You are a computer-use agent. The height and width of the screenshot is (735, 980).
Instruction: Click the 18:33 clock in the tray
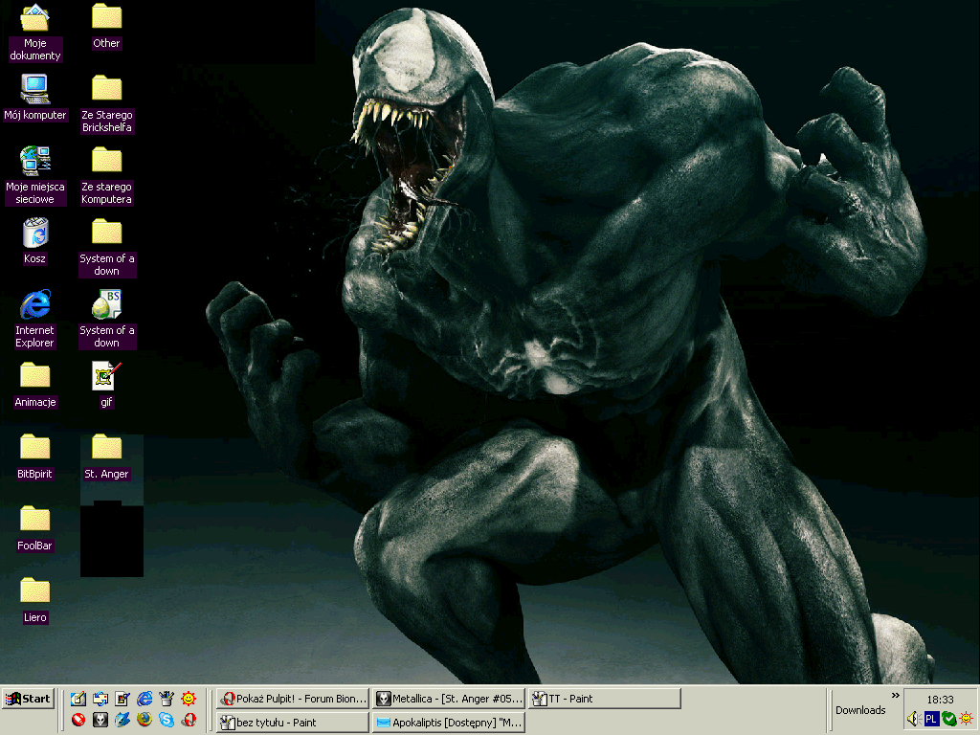pos(940,700)
